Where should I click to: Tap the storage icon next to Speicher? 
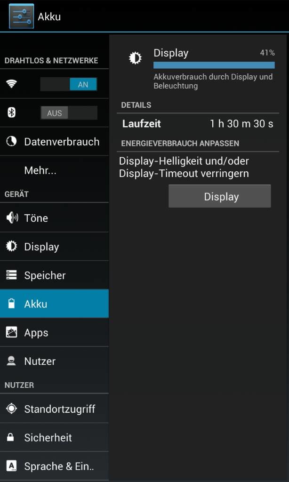pos(11,275)
